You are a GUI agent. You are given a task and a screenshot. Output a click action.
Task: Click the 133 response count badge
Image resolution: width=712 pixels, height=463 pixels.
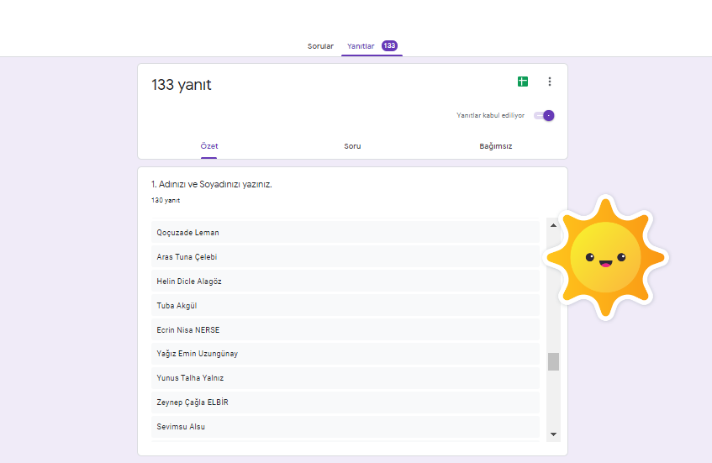tap(389, 46)
